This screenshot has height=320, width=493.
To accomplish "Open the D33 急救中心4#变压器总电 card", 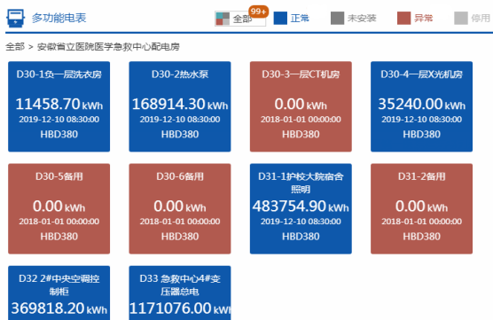I will click(180, 293).
